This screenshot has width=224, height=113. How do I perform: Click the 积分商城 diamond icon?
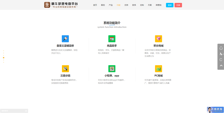pyautogui.click(x=158, y=38)
